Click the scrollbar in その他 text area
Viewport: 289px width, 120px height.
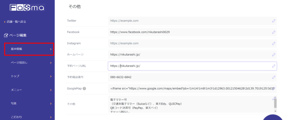pos(275,104)
